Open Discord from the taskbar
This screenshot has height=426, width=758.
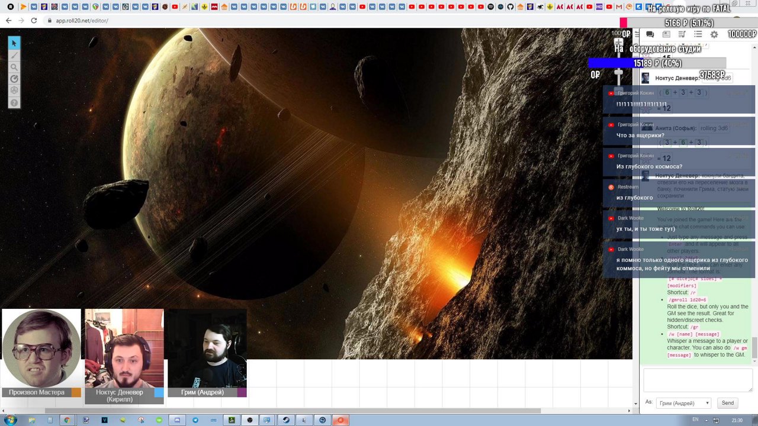(177, 420)
